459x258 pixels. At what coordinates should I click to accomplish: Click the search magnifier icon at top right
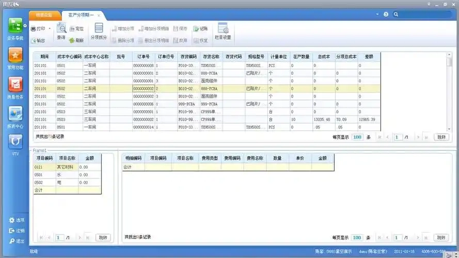tap(396, 14)
